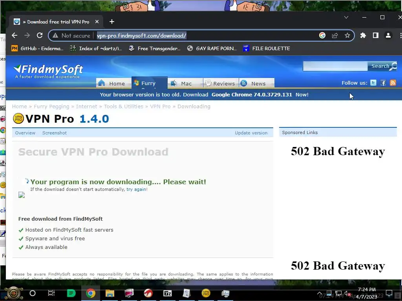Click the RSS feed follow icon
Screen dimensions: 402x301
[393, 83]
